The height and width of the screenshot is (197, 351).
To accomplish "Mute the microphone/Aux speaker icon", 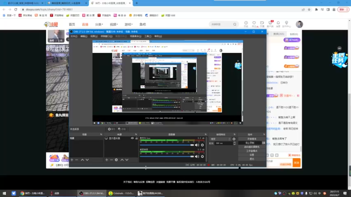I will [x=197, y=145].
